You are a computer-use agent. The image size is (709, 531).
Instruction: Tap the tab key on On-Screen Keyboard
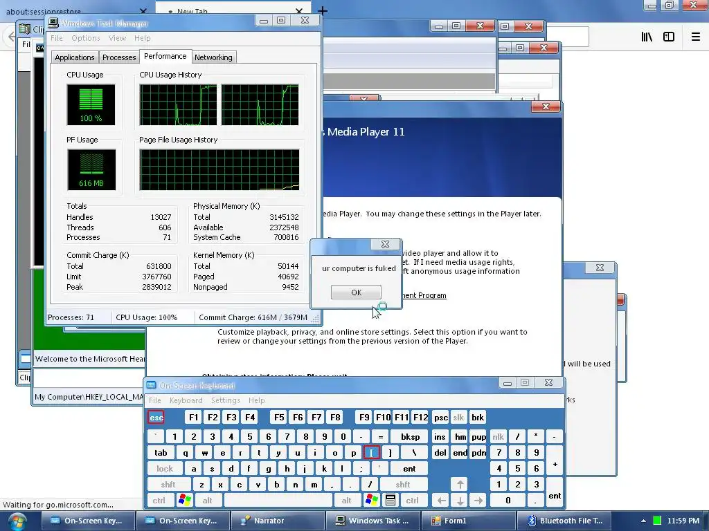[x=161, y=452]
